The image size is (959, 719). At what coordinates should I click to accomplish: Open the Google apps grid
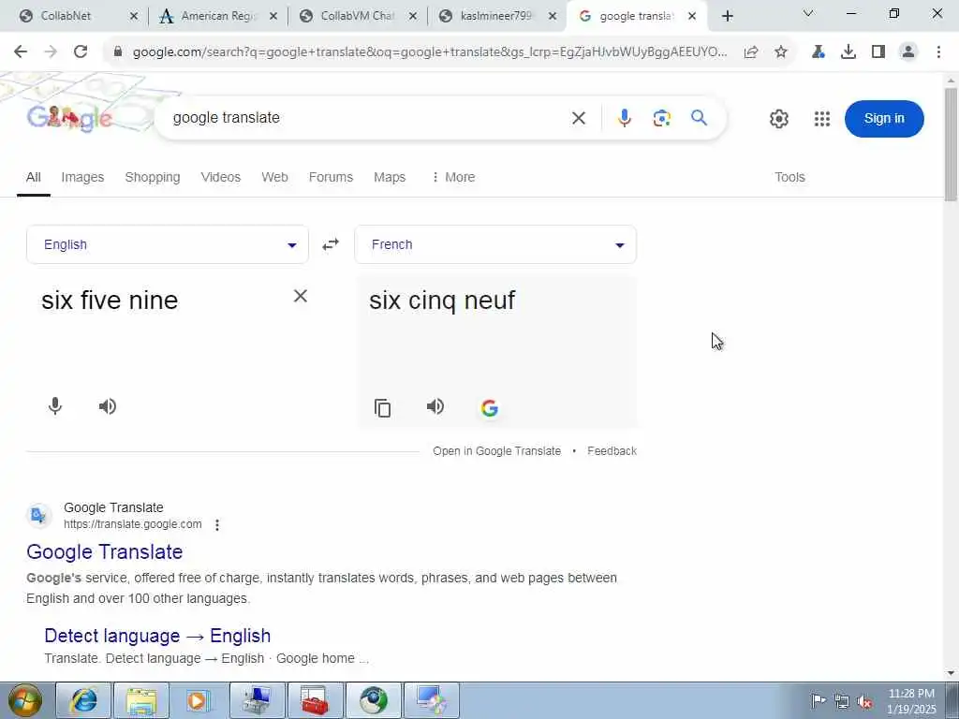[x=822, y=119]
